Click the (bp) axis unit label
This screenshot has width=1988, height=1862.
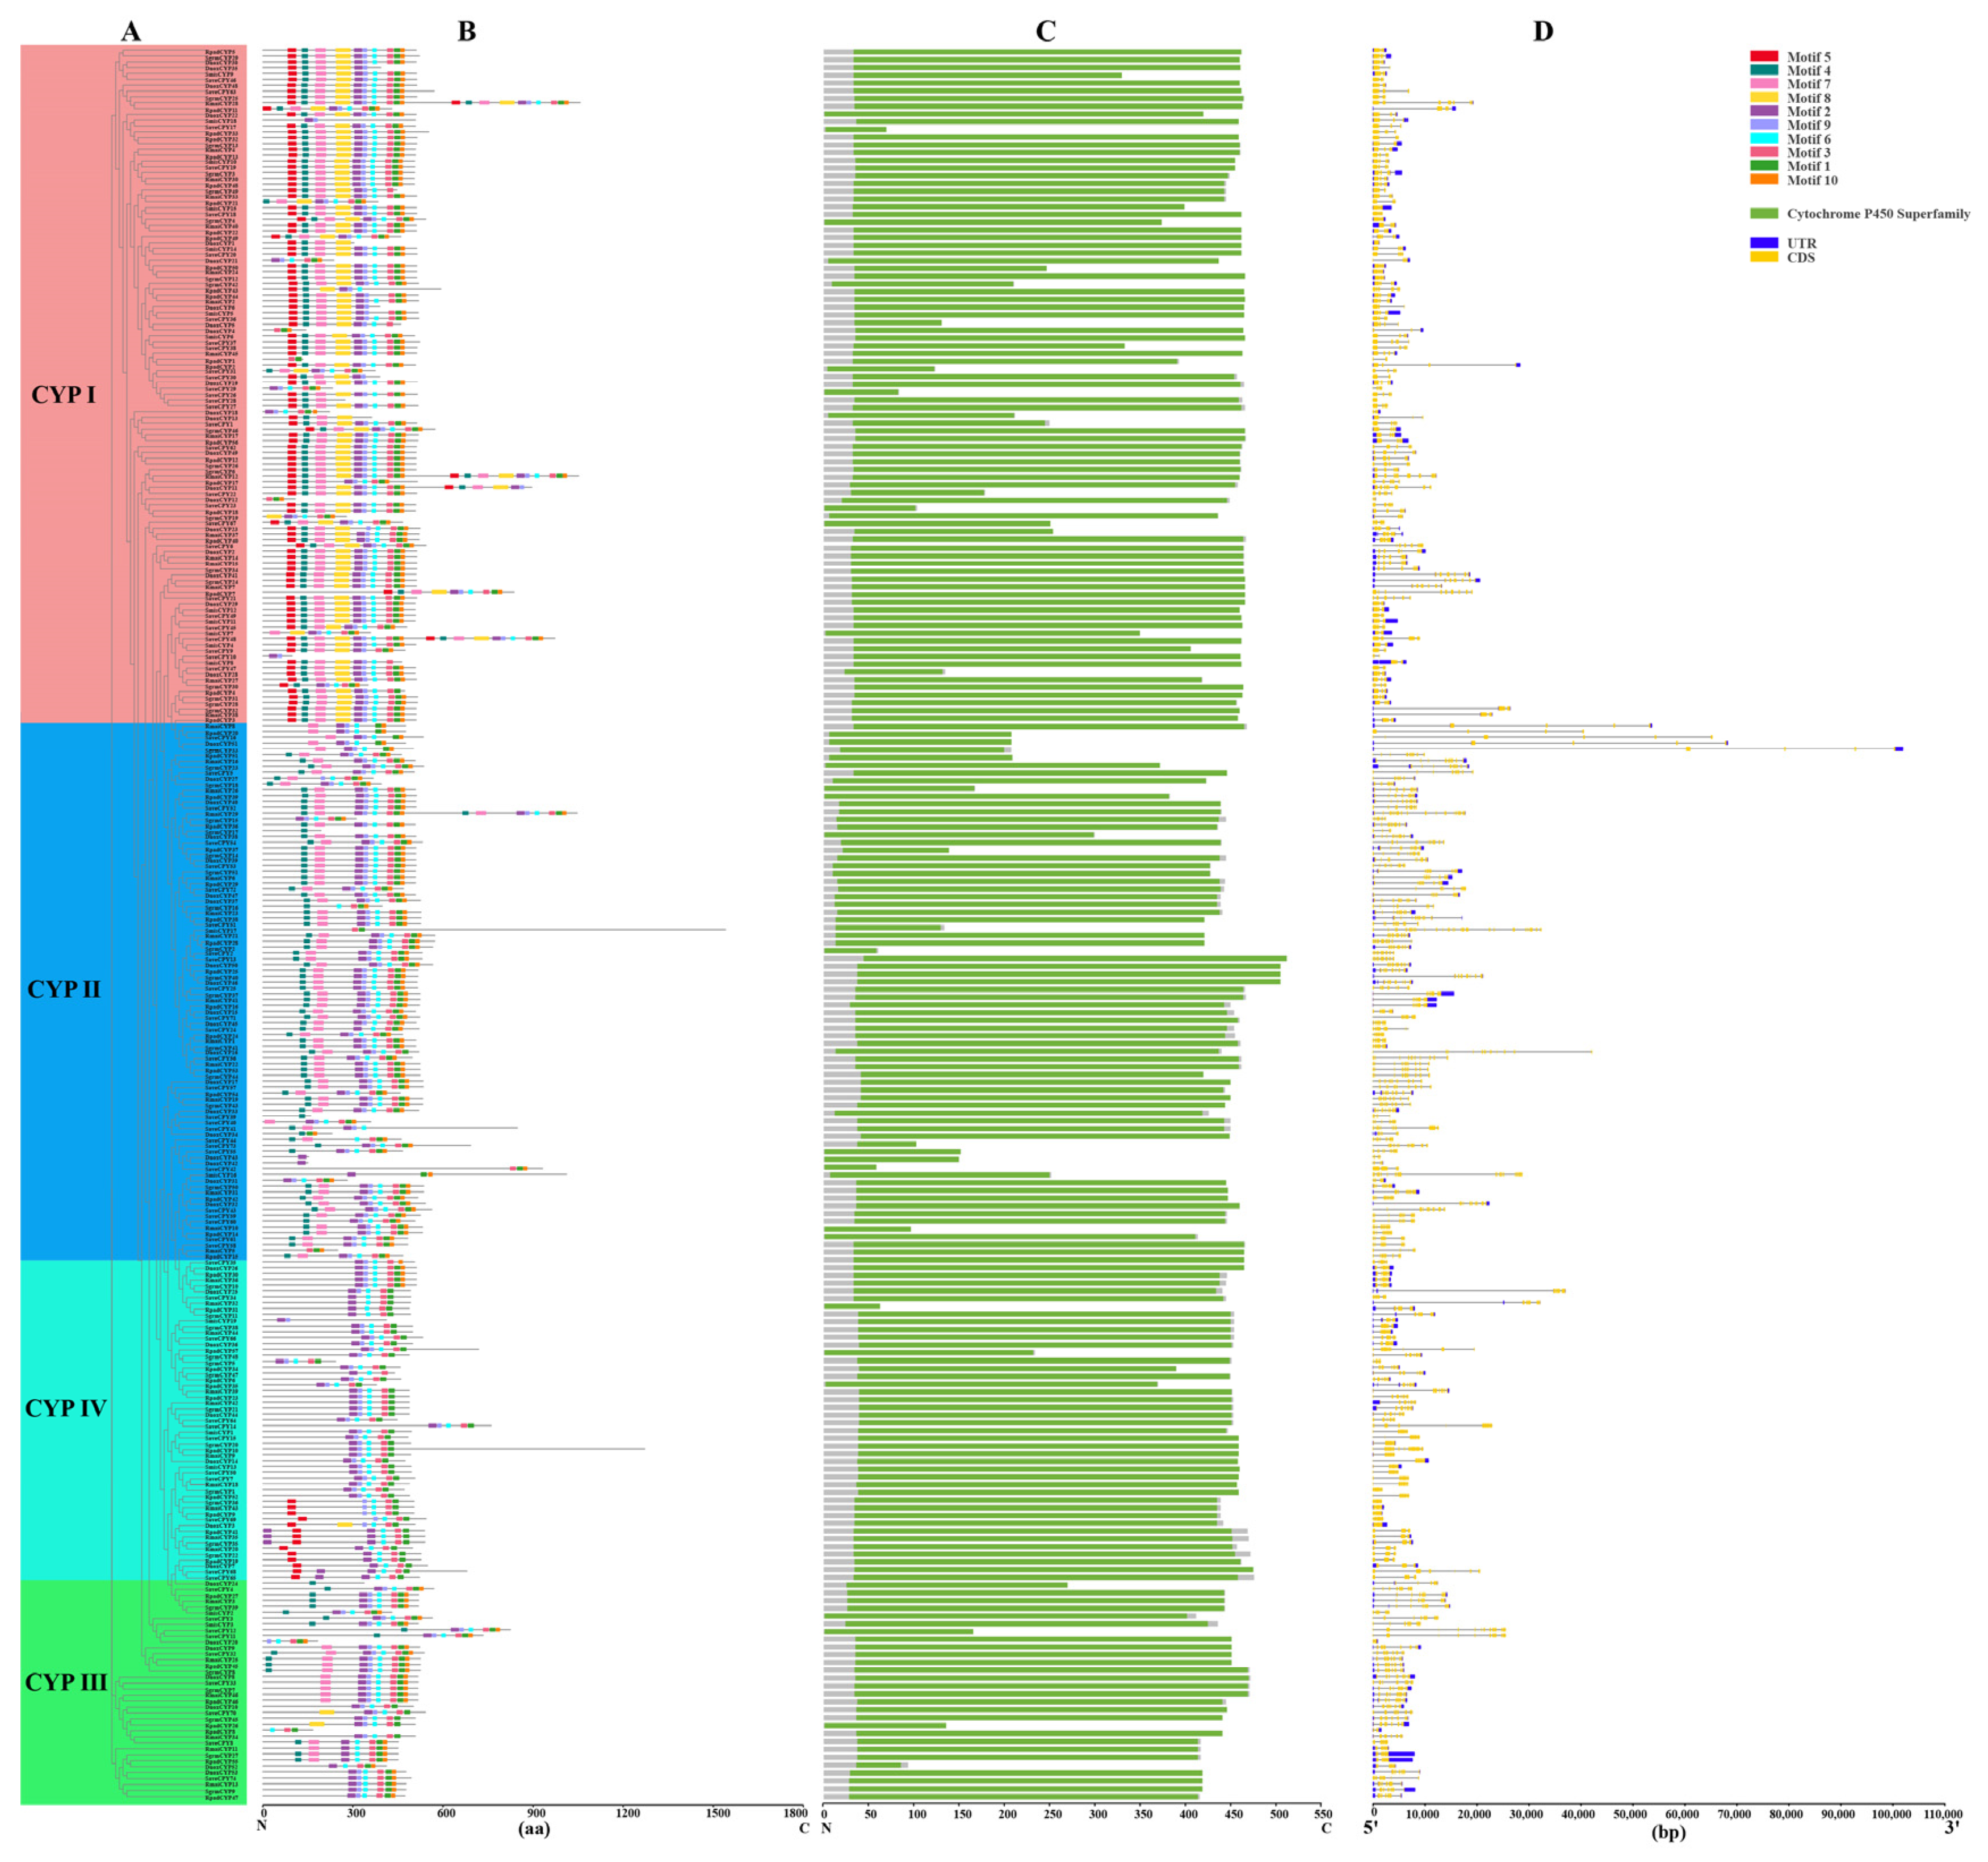(1668, 1833)
